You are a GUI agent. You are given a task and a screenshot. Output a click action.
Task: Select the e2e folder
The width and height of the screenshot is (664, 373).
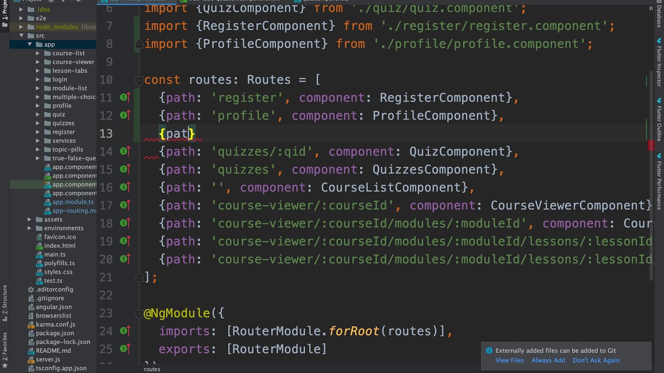pyautogui.click(x=40, y=18)
